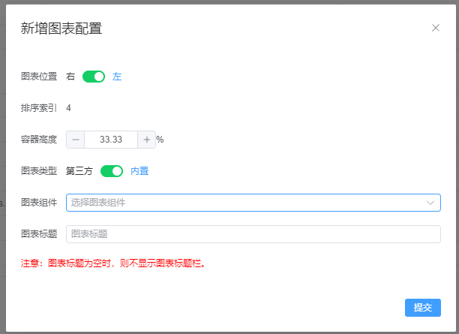Toggle the 图表类型 switch

click(x=112, y=171)
